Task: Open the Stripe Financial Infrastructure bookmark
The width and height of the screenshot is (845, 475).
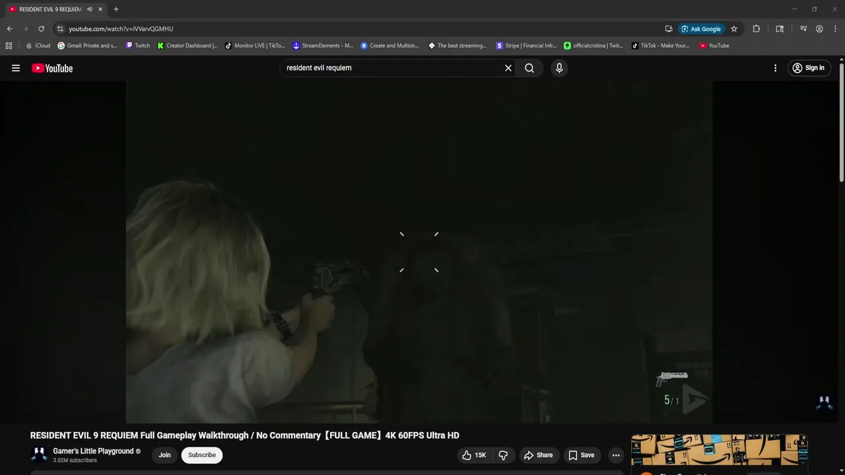Action: click(526, 46)
